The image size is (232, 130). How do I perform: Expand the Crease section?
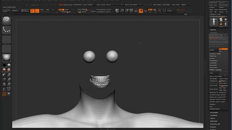pyautogui.click(x=212, y=58)
